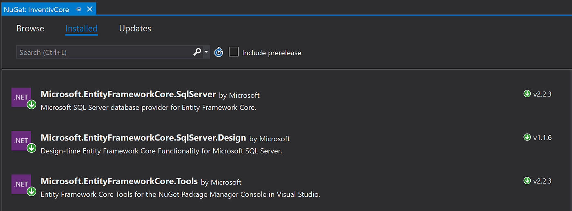Refresh the package list

(x=219, y=52)
